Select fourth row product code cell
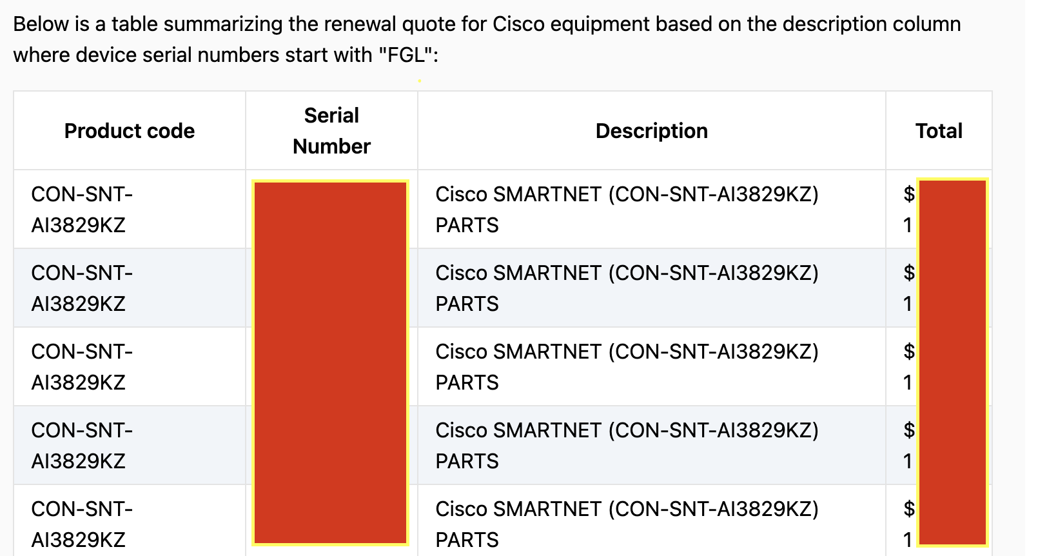1038x556 pixels. click(82, 446)
